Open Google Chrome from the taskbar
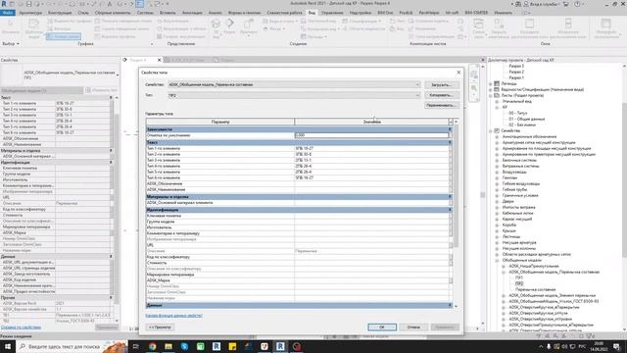Viewport: 627px width, 353px height. (153, 346)
